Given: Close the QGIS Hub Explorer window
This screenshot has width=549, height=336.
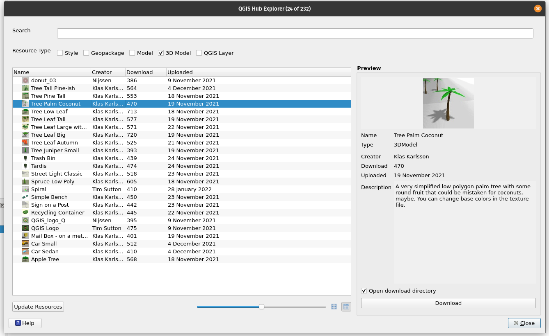Looking at the screenshot, I should point(538,9).
